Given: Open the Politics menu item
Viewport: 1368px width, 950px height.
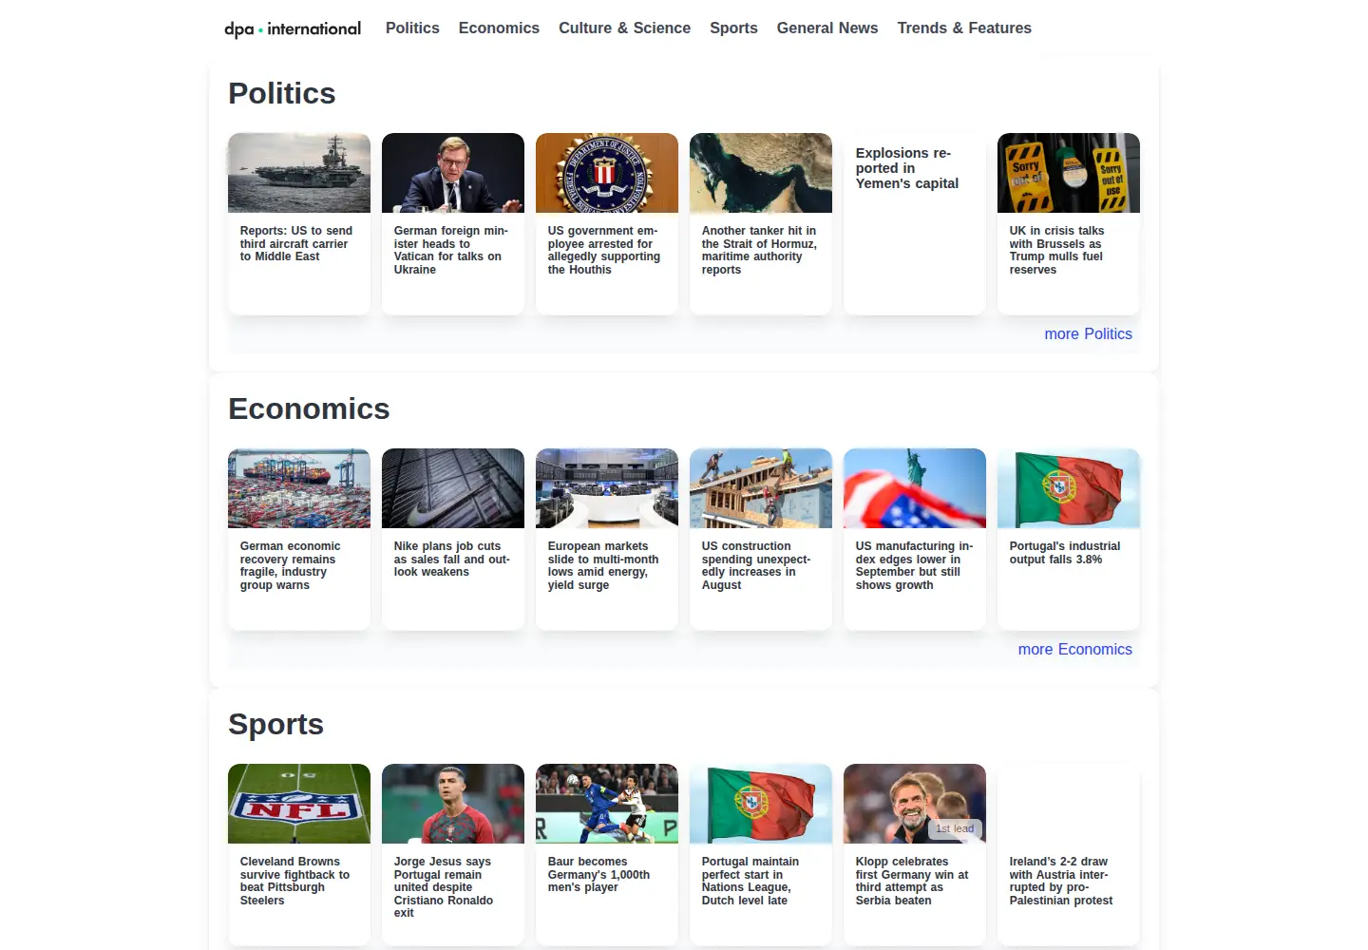Looking at the screenshot, I should pos(412,28).
